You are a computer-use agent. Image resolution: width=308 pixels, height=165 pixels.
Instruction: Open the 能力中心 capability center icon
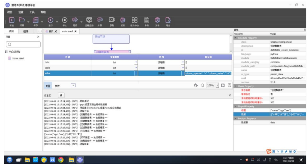(x=134, y=20)
